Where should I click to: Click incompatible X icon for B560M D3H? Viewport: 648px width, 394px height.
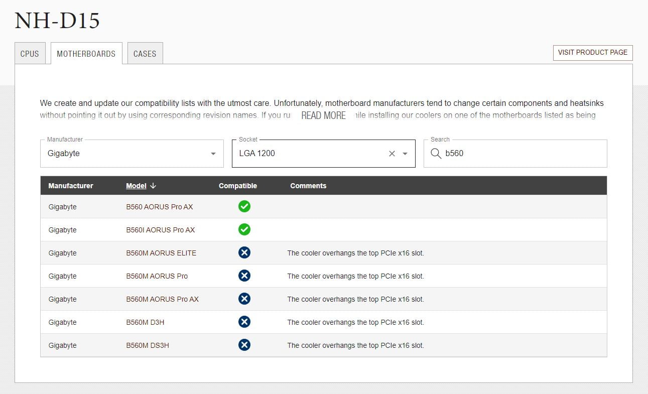[x=244, y=322]
